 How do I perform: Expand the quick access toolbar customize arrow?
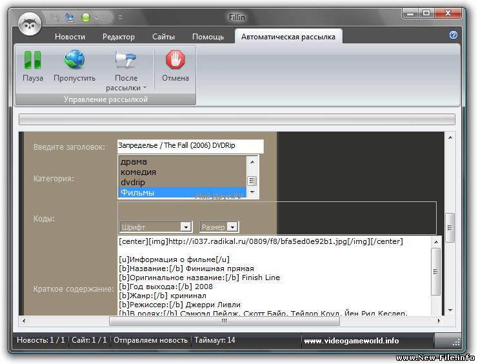120,17
